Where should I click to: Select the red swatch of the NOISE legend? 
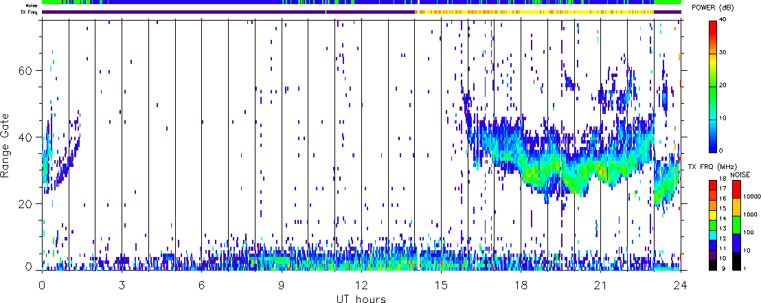pos(736,189)
